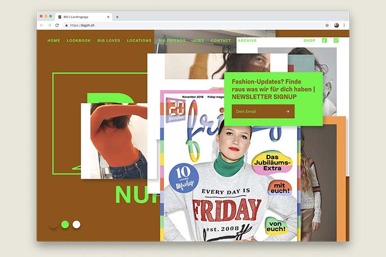Open the LOCATIONS navigation item

139,40
